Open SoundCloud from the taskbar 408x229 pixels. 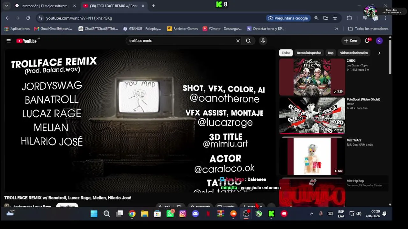pyautogui.click(x=233, y=214)
